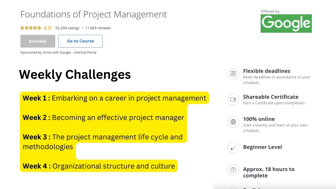
Task: Click the Shareable Certificate icon
Action: coord(233,99)
